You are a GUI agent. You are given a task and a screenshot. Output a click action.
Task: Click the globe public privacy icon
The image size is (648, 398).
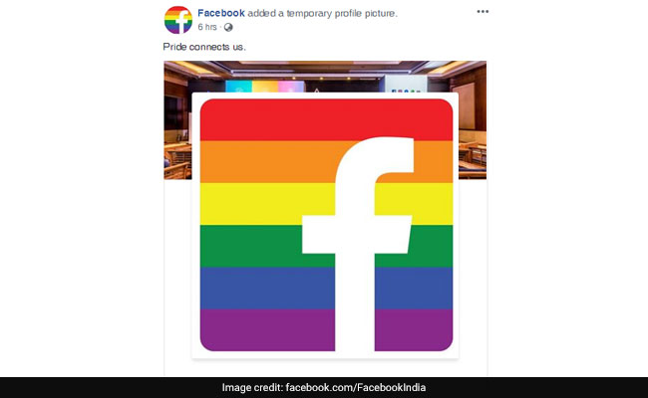click(228, 27)
